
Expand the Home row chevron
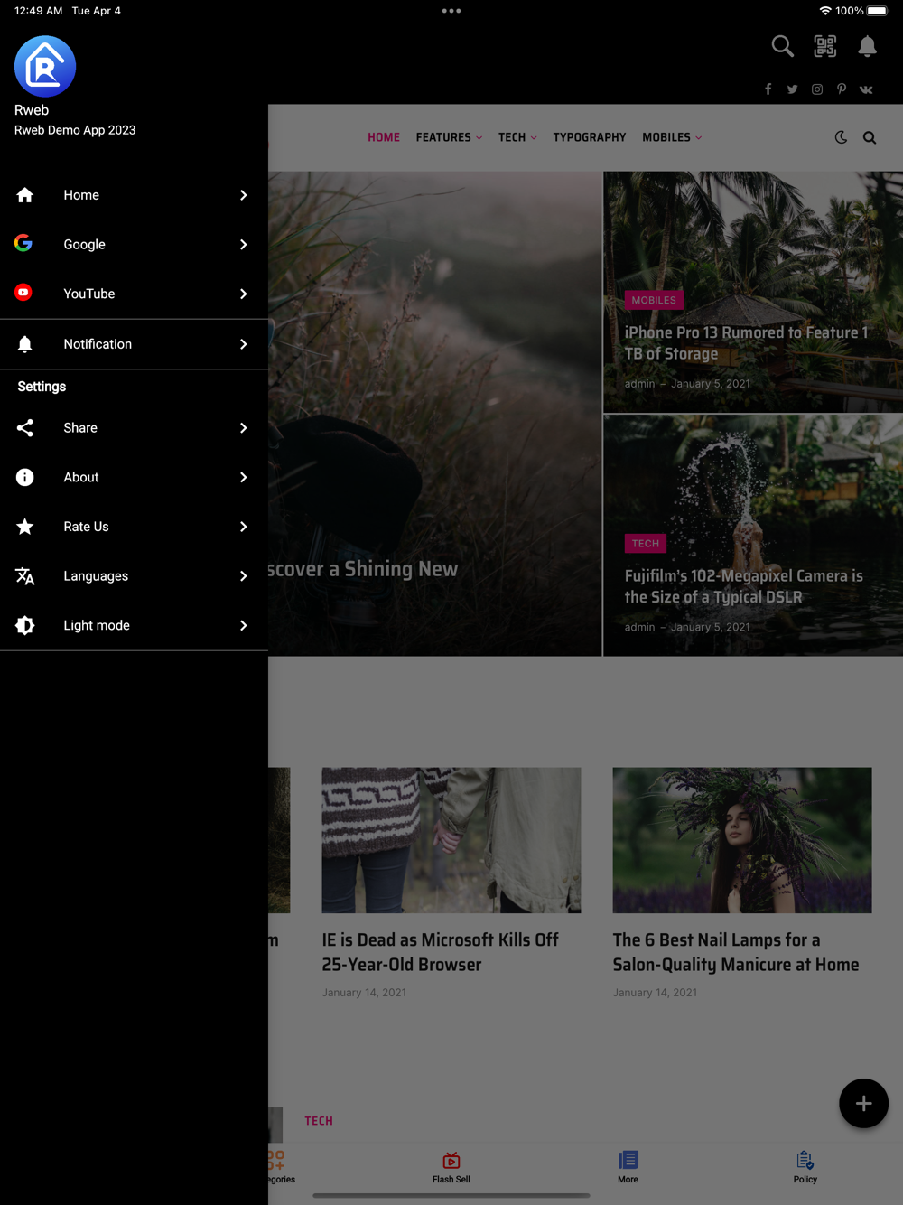(244, 195)
